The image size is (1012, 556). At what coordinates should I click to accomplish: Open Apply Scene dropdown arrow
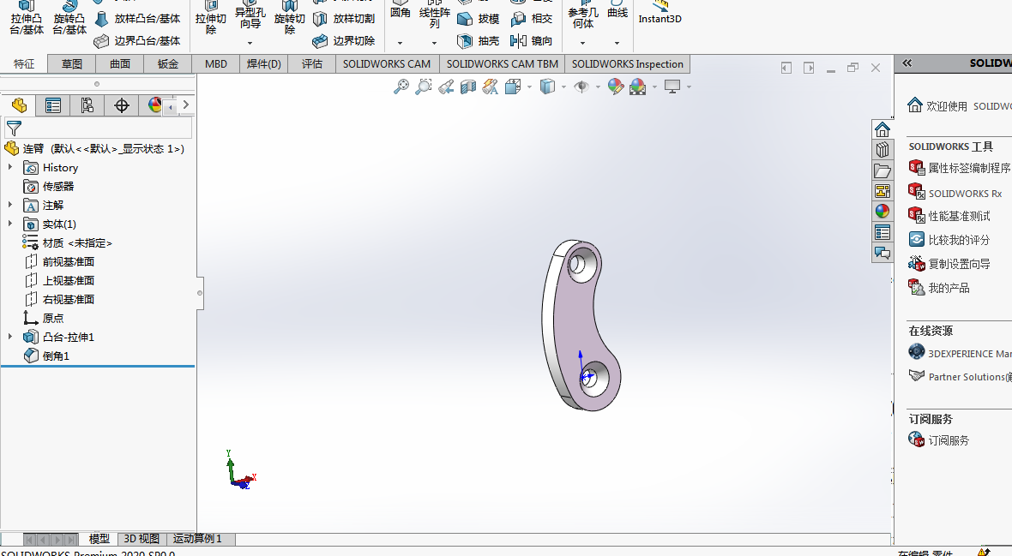[x=654, y=87]
